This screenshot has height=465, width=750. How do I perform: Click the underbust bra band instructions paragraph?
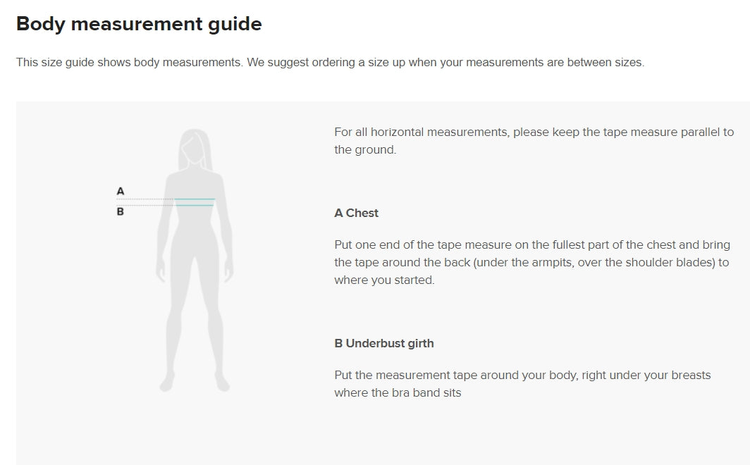click(x=523, y=384)
